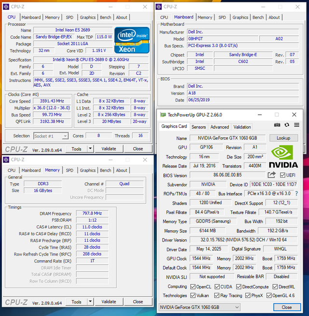Open the GPU-Z hamburger menu
309x316 pixels.
click(x=296, y=125)
